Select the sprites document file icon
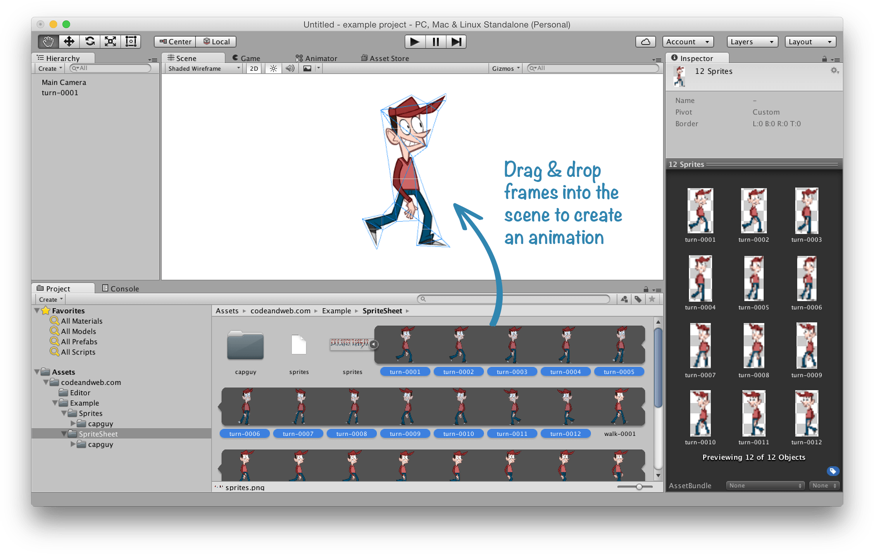This screenshot has height=554, width=874. [299, 345]
